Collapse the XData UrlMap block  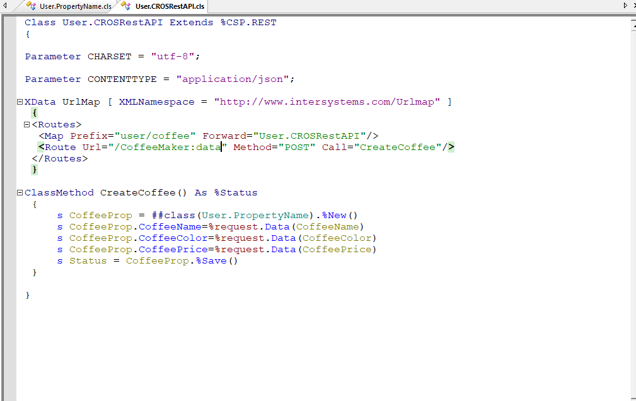tap(20, 102)
